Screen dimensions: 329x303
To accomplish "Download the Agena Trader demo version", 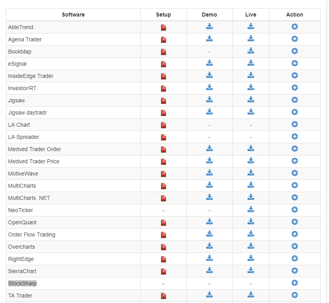I will [209, 39].
